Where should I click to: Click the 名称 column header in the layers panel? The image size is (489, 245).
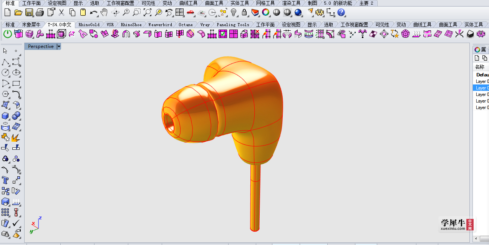[481, 67]
